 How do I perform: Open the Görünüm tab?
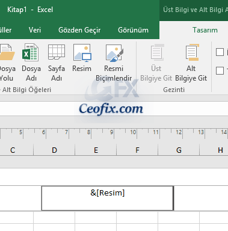click(x=133, y=30)
